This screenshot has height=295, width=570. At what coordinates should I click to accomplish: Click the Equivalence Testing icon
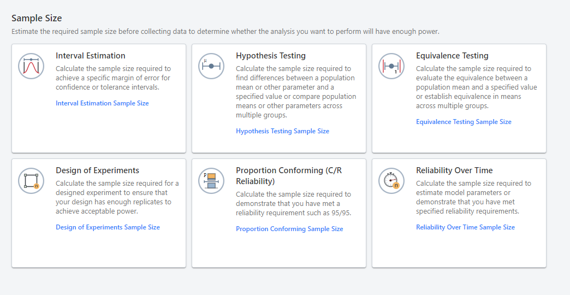(x=391, y=66)
